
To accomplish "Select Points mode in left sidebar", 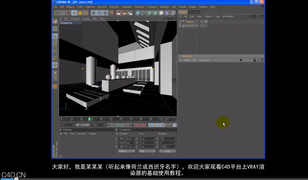I will [x=55, y=48].
